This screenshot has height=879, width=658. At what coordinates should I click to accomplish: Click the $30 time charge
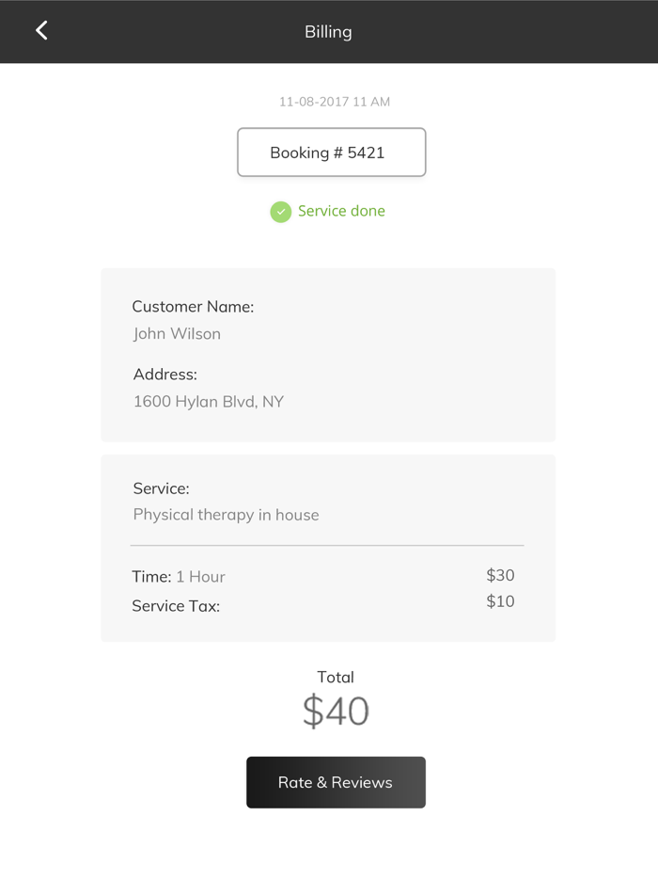click(x=500, y=575)
